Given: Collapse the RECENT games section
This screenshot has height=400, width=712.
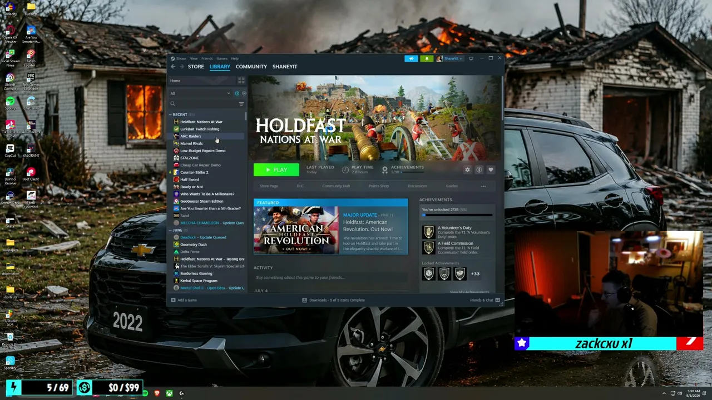Looking at the screenshot, I should pos(170,114).
